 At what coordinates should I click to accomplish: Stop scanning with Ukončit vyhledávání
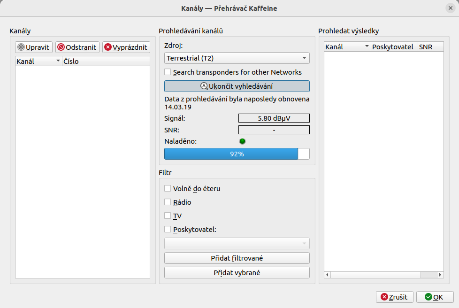[x=237, y=86]
